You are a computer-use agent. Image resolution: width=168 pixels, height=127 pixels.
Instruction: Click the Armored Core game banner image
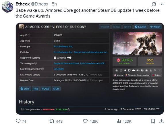point(137,44)
